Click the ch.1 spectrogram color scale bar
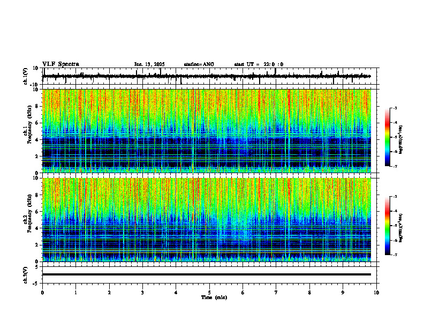Viewport: 424px width, 328px height. pos(388,137)
